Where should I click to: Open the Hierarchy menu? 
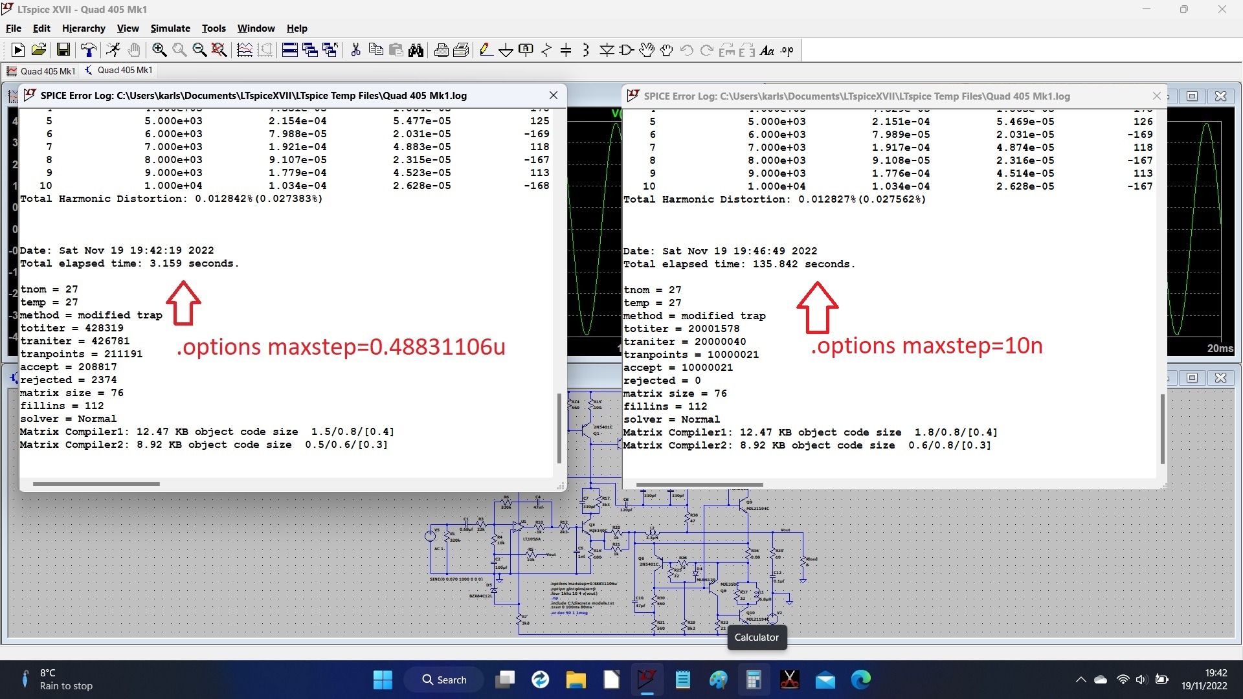point(84,28)
